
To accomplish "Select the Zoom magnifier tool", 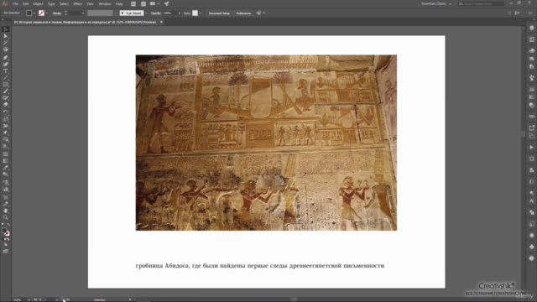I will pos(6,217).
